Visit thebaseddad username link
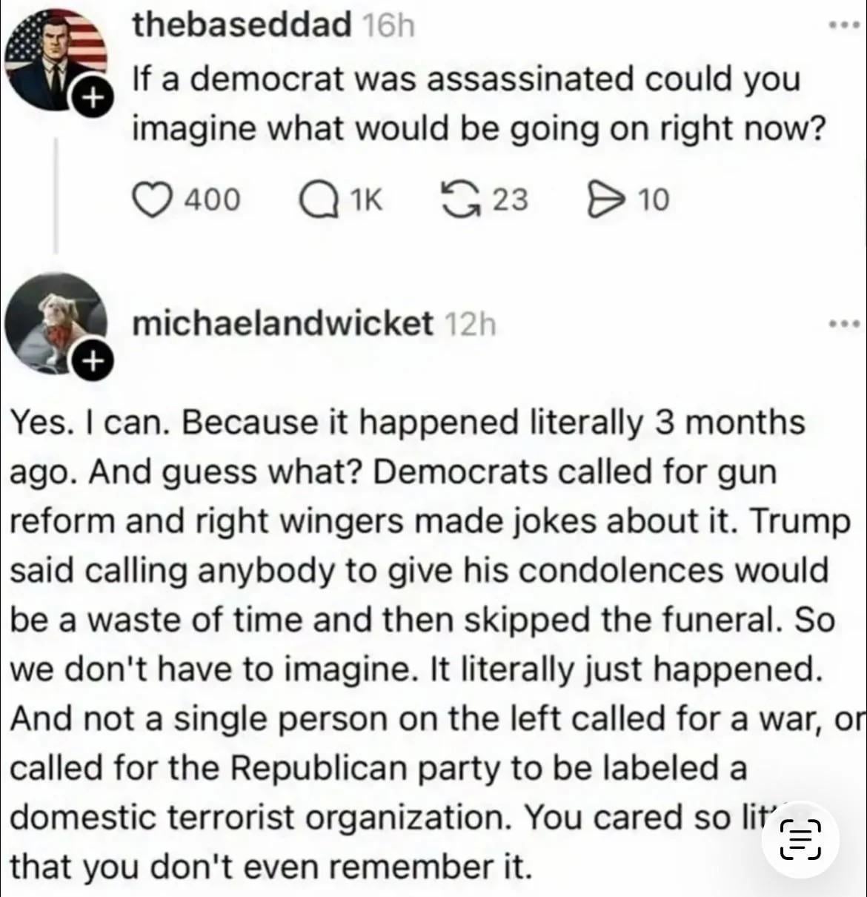Image resolution: width=867 pixels, height=897 pixels. point(242,26)
